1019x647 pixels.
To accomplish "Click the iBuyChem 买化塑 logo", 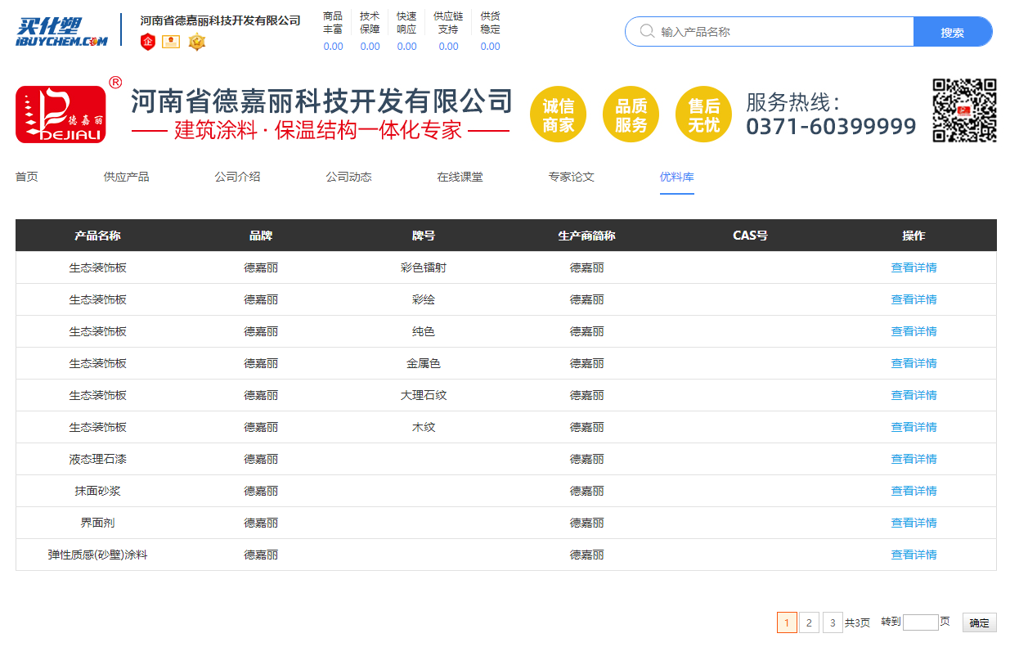I will pyautogui.click(x=62, y=31).
